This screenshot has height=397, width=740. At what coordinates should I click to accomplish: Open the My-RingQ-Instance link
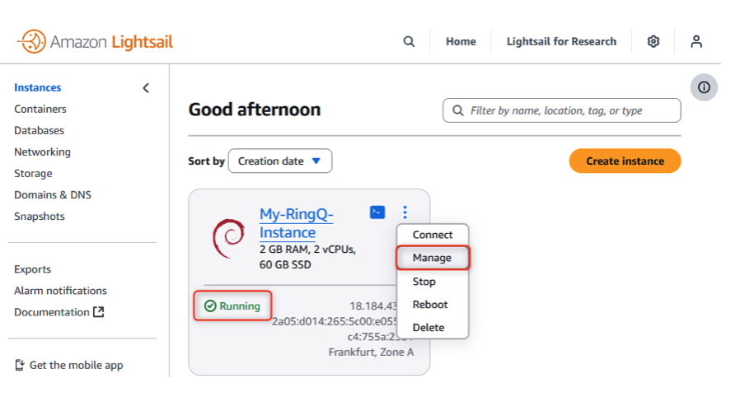click(297, 223)
